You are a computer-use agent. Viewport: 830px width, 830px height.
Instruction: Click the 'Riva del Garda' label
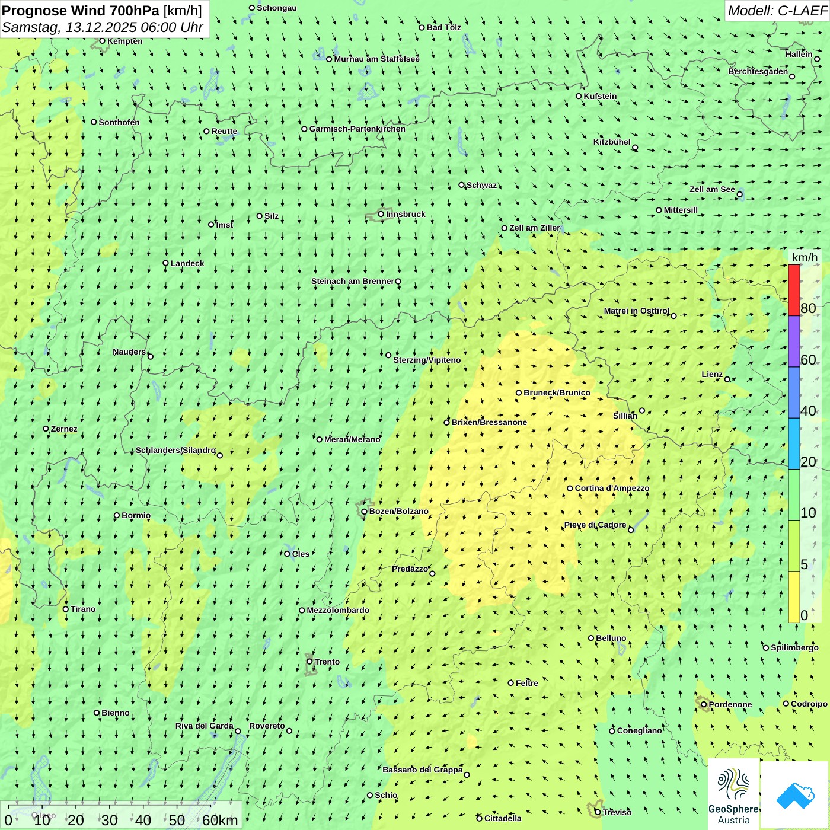click(x=205, y=726)
